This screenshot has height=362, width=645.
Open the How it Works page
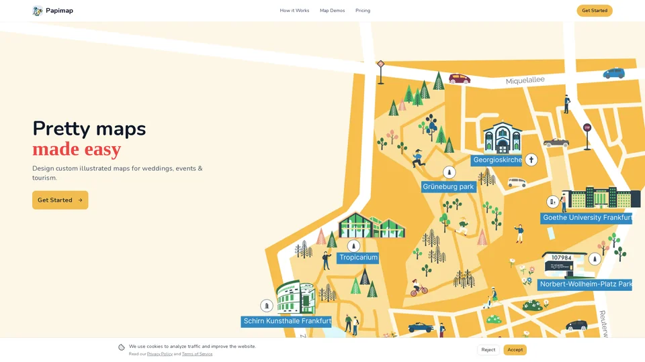pos(294,11)
